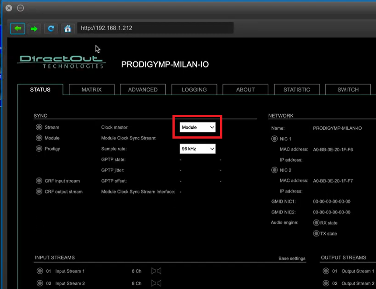Viewport: 376px width, 289px height.
Task: Click Input Stream 1 name
Action: tap(70, 271)
